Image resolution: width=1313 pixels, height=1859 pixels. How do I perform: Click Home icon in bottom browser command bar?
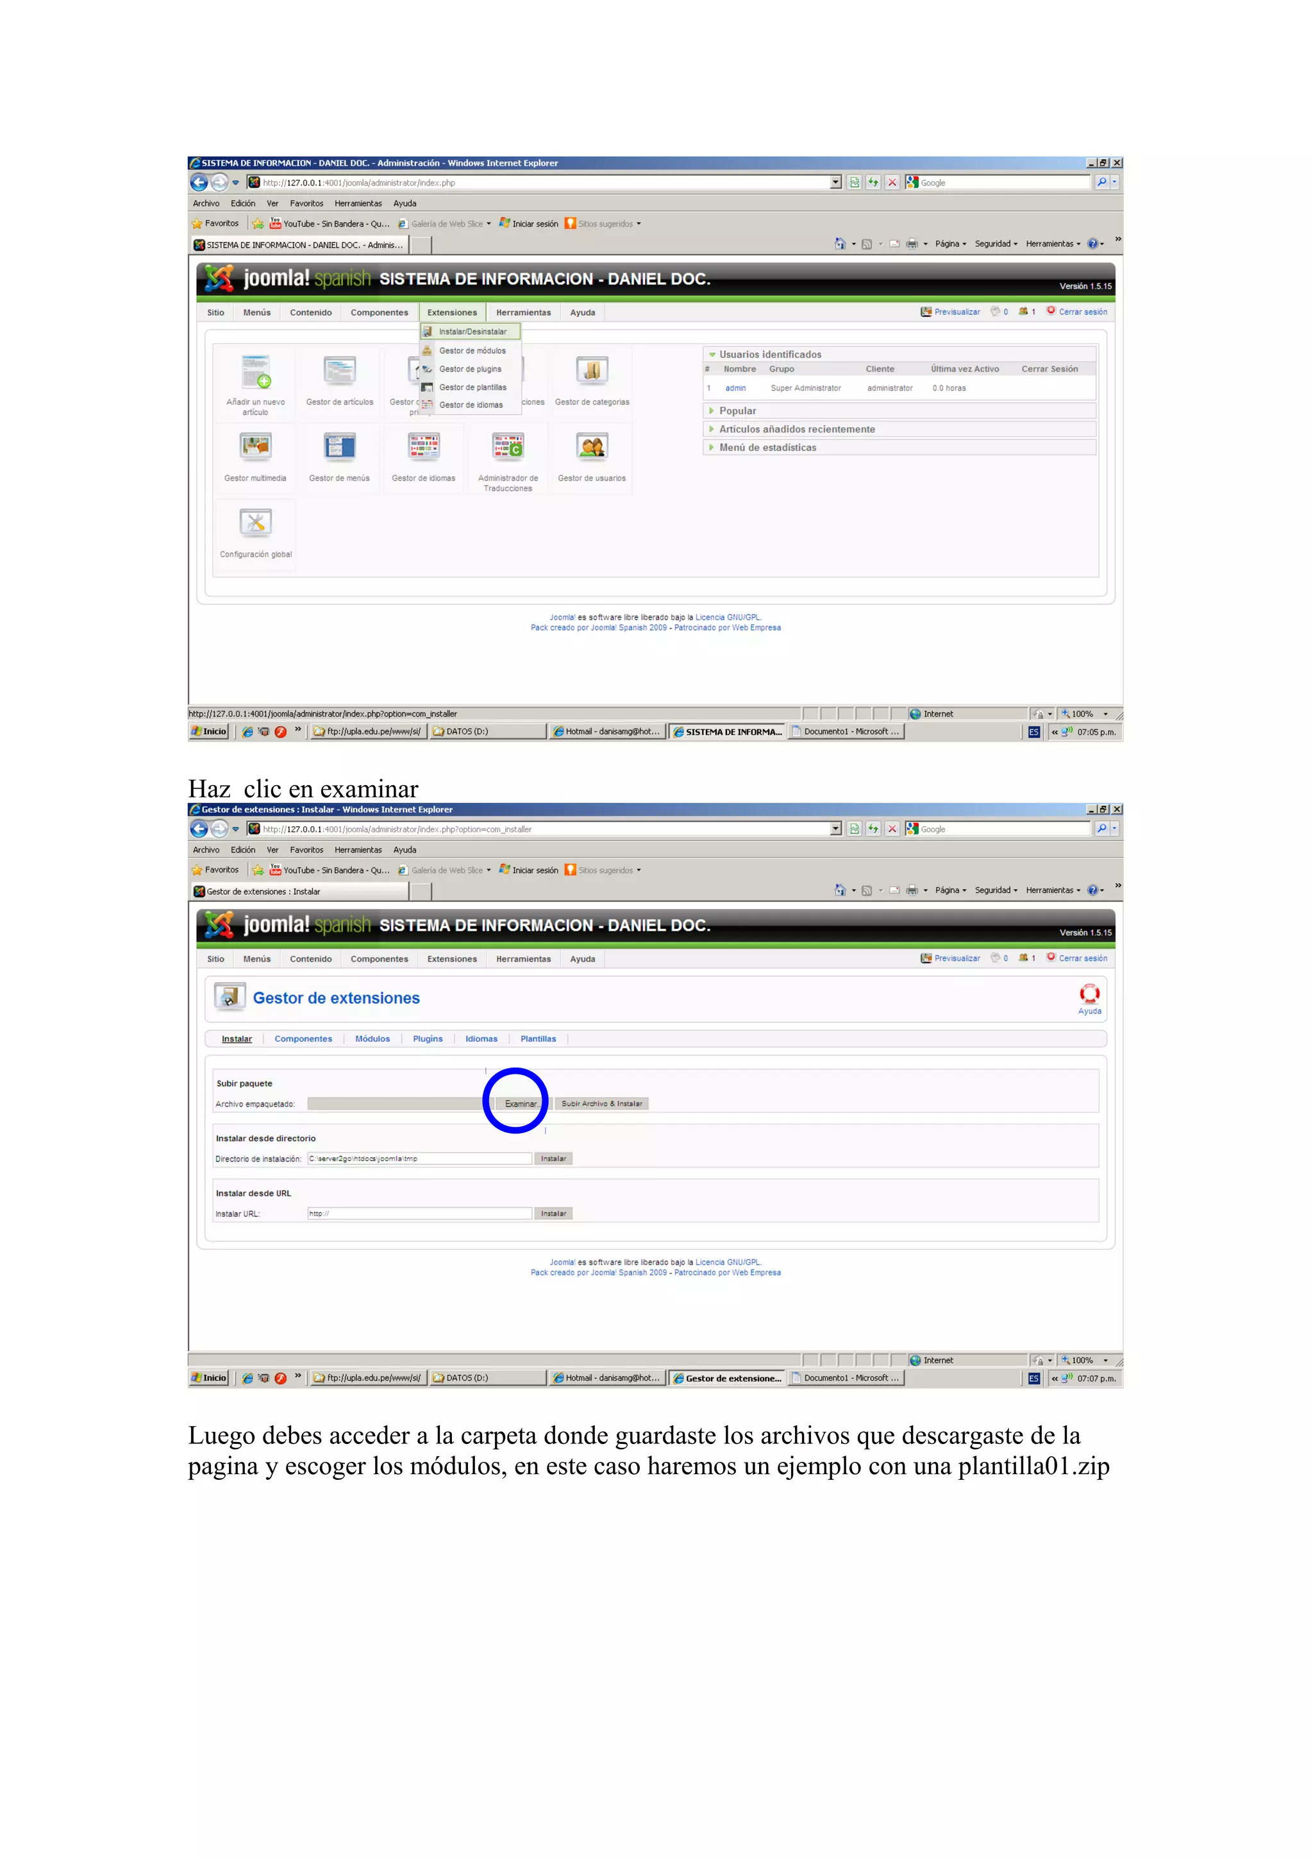pyautogui.click(x=840, y=890)
